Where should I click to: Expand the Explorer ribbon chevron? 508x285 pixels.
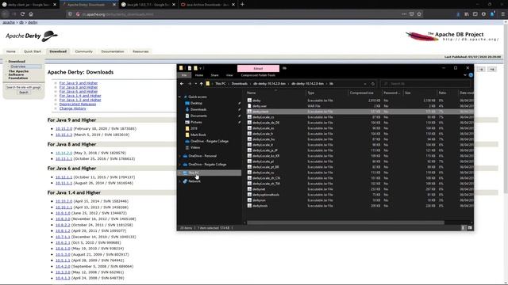click(464, 75)
